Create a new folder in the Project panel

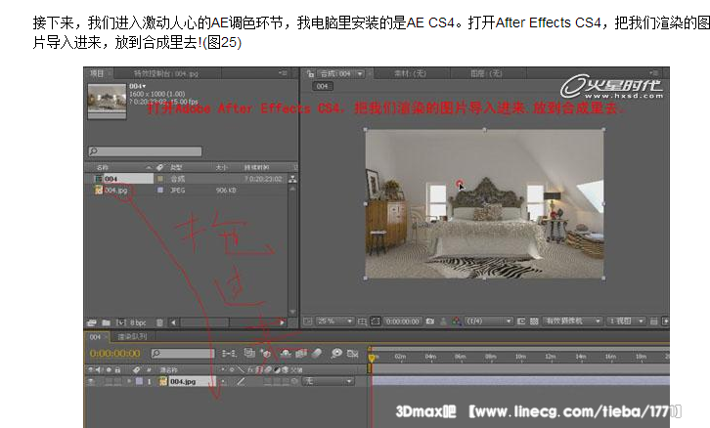click(106, 322)
